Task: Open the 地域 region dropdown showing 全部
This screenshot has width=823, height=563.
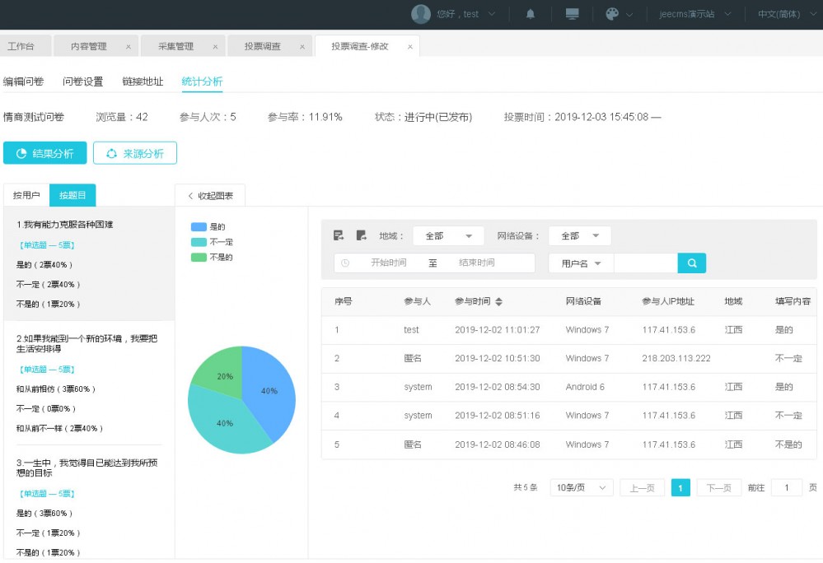Action: (x=447, y=235)
